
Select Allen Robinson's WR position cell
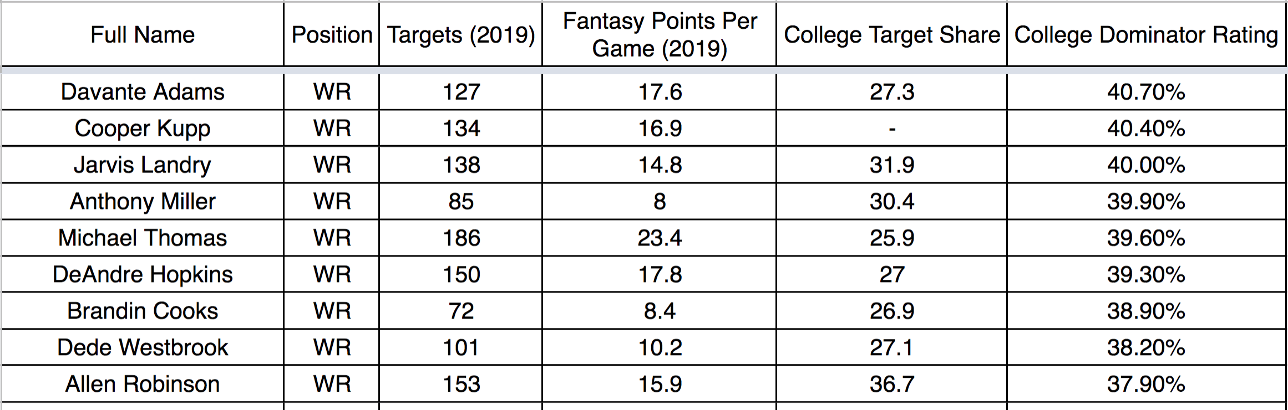332,385
